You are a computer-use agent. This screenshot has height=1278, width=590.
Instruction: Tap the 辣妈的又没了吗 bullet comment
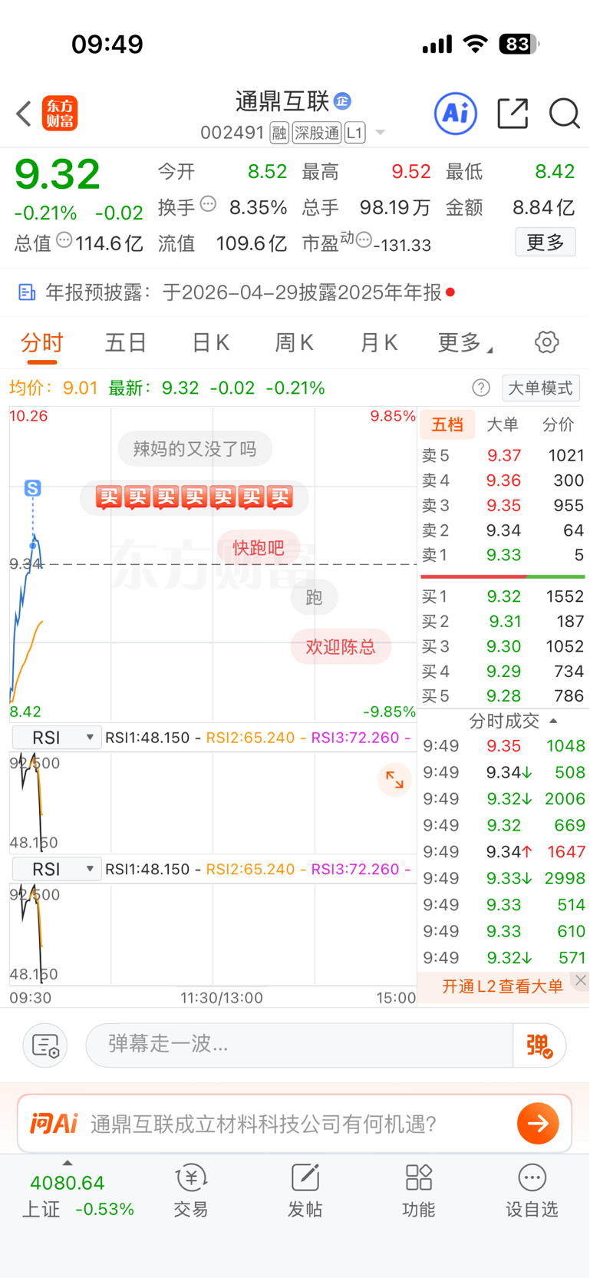[195, 449]
